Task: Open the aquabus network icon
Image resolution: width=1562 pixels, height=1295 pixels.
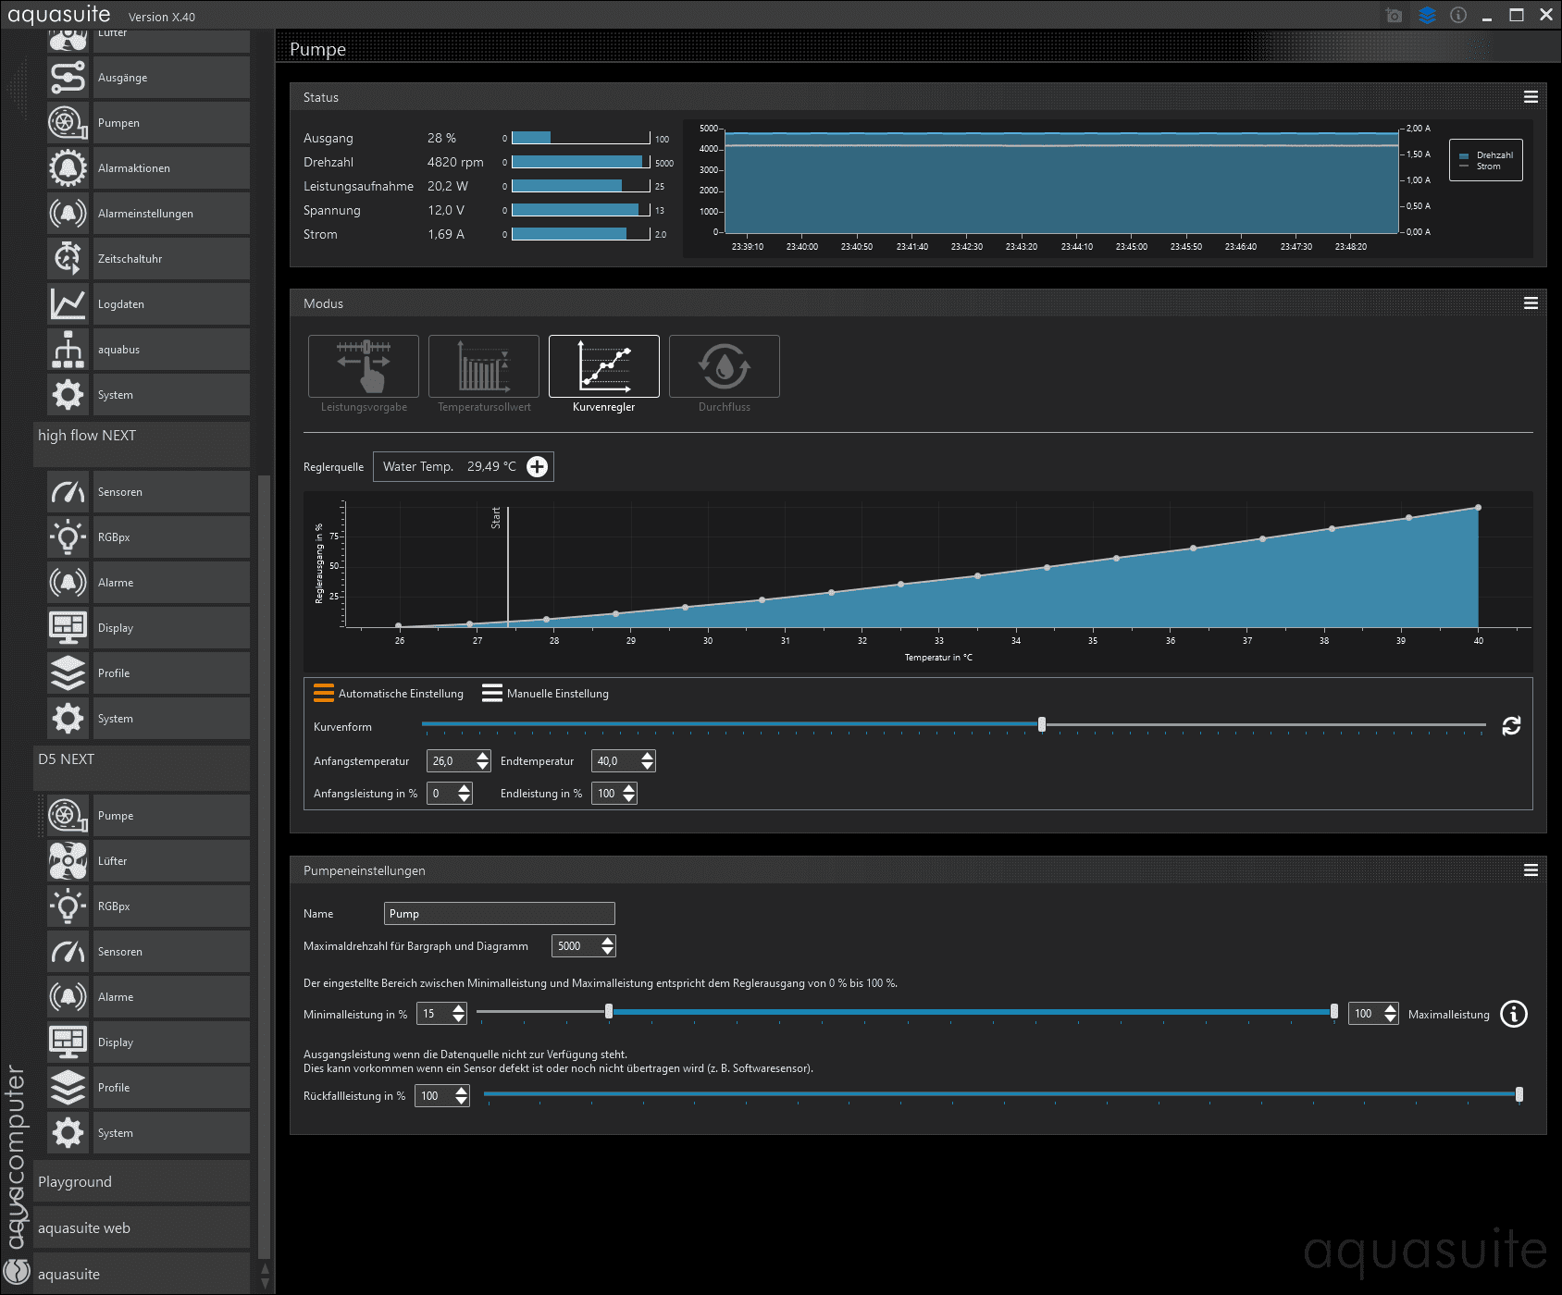Action: coord(68,350)
